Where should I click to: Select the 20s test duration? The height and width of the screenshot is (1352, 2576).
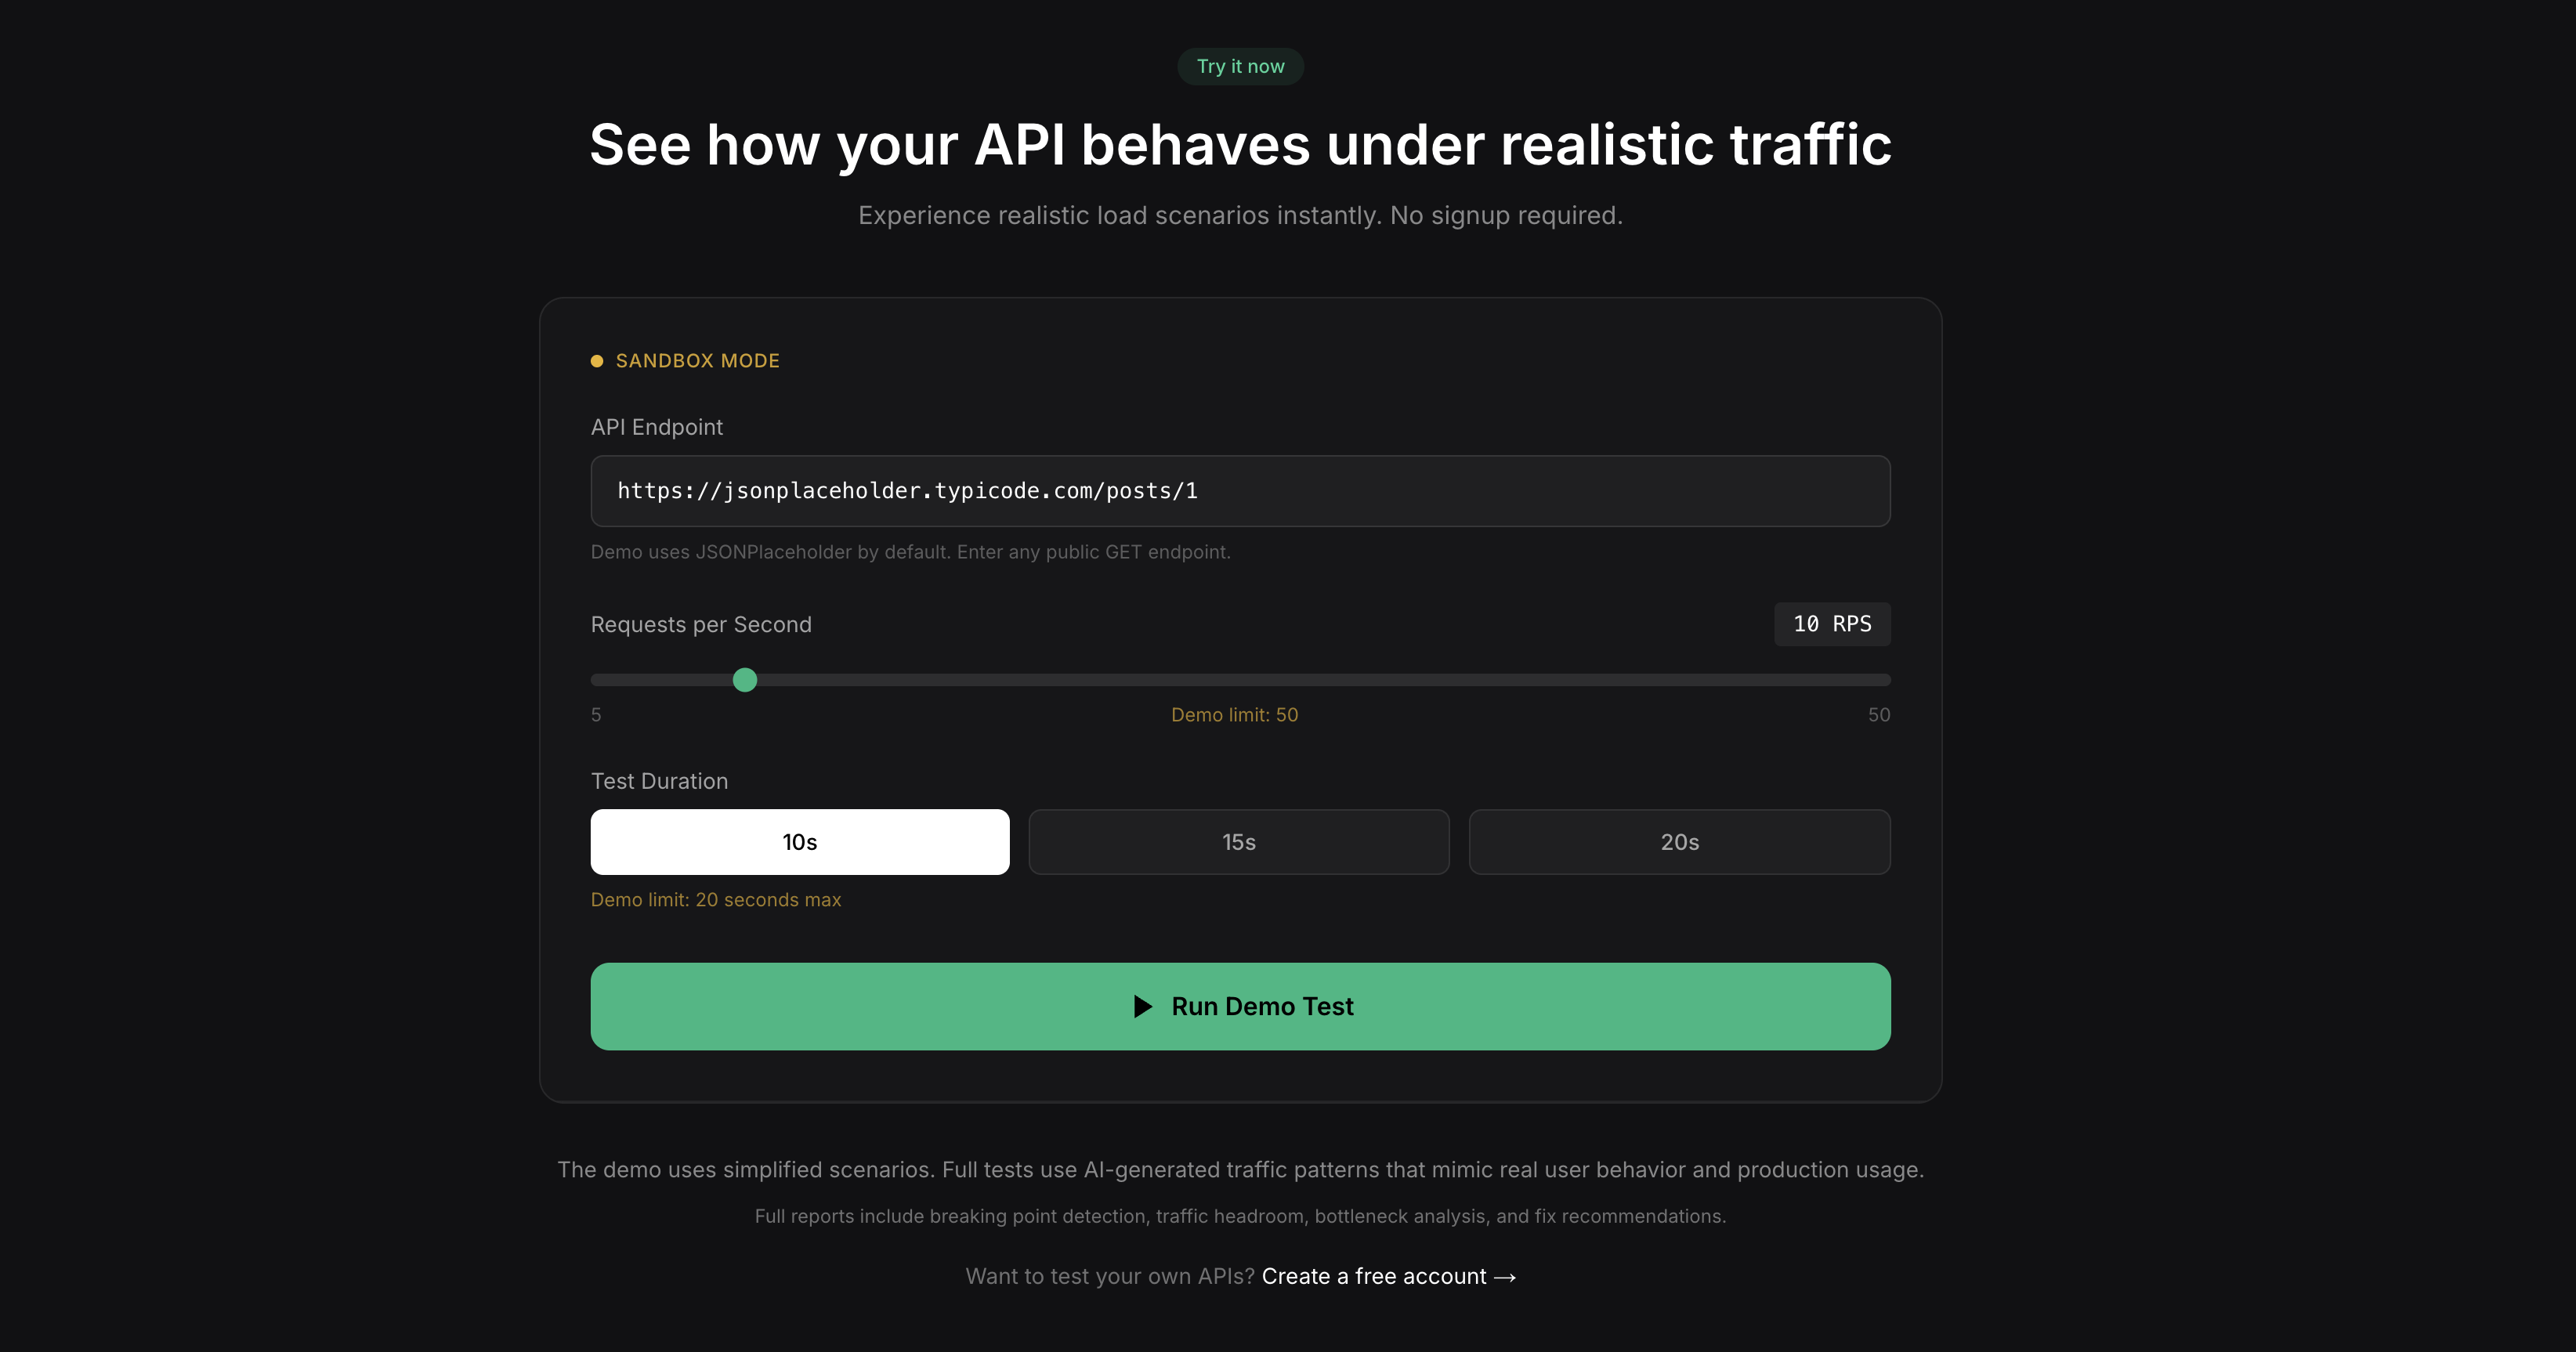point(1679,842)
